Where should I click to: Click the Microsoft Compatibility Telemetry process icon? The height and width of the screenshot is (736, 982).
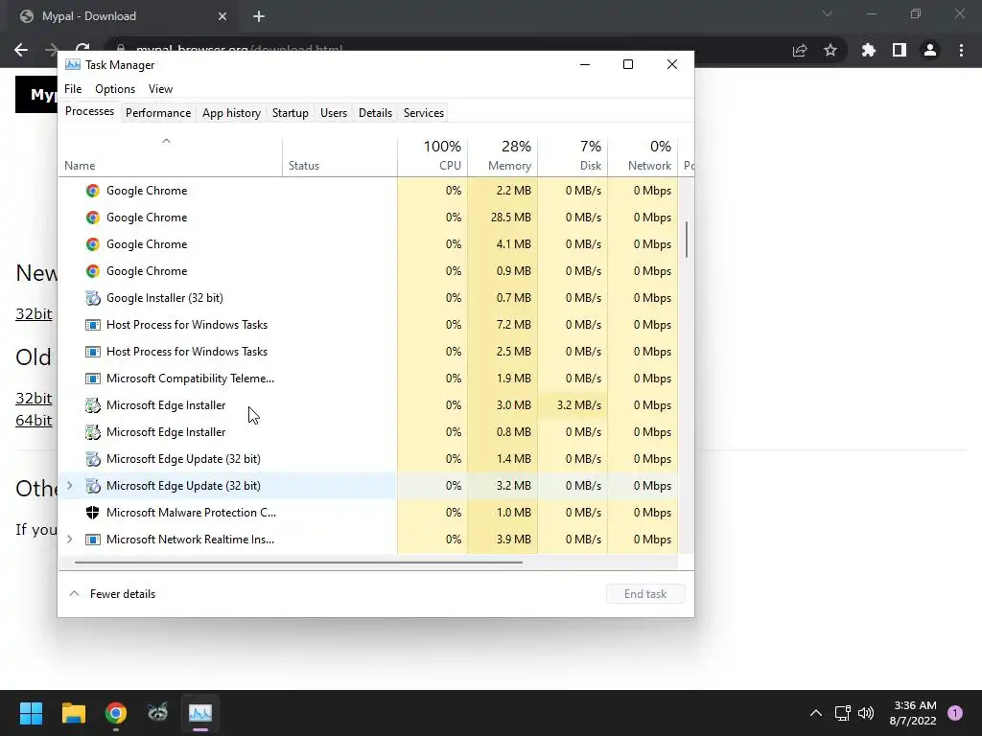[93, 379]
